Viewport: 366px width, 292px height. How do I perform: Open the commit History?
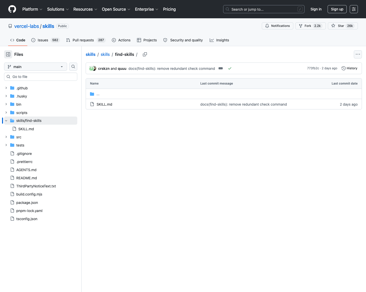pyautogui.click(x=349, y=68)
